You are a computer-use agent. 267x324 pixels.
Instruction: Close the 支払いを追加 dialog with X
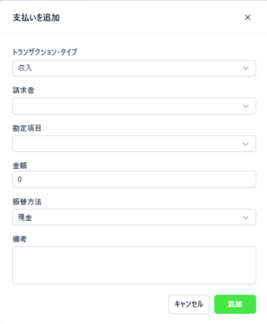pyautogui.click(x=247, y=18)
